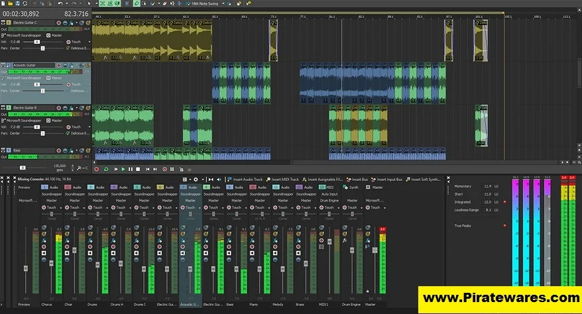Click the time display 00:02:30,892

click(x=21, y=14)
